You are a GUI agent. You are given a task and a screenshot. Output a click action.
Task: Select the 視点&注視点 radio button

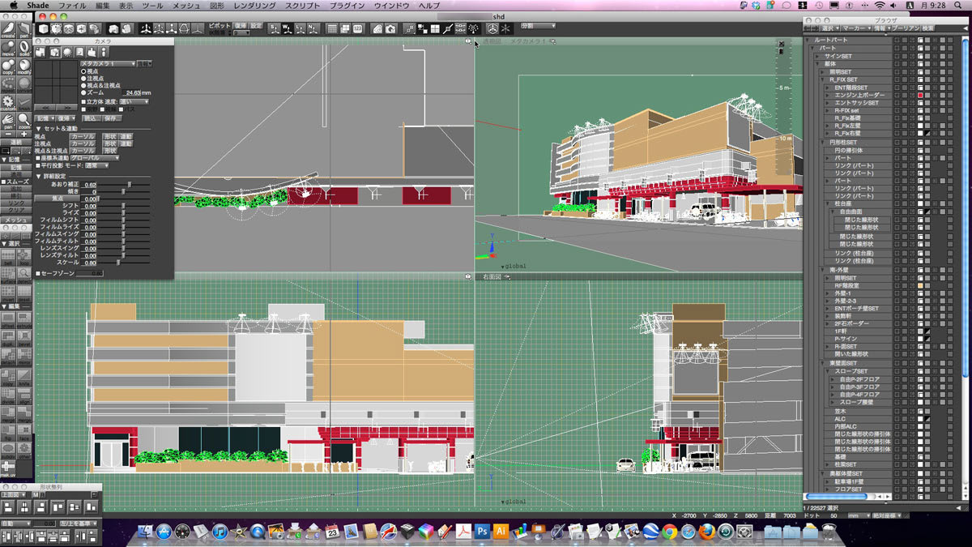(83, 85)
